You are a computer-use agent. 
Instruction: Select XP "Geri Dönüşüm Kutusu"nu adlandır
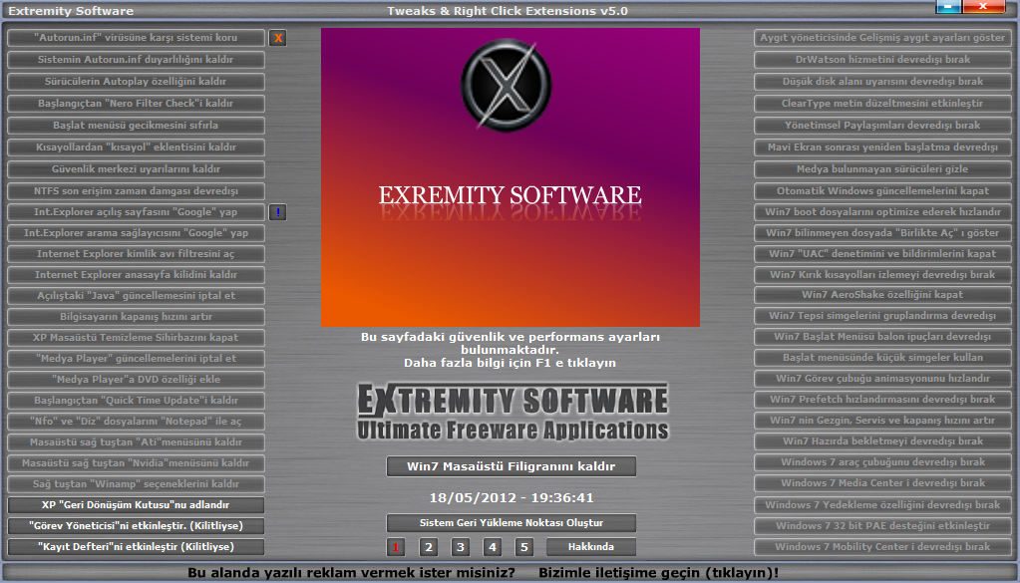136,505
